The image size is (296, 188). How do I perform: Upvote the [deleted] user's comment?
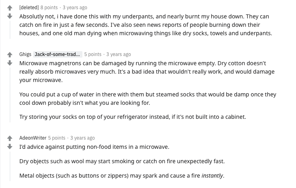(x=10, y=8)
